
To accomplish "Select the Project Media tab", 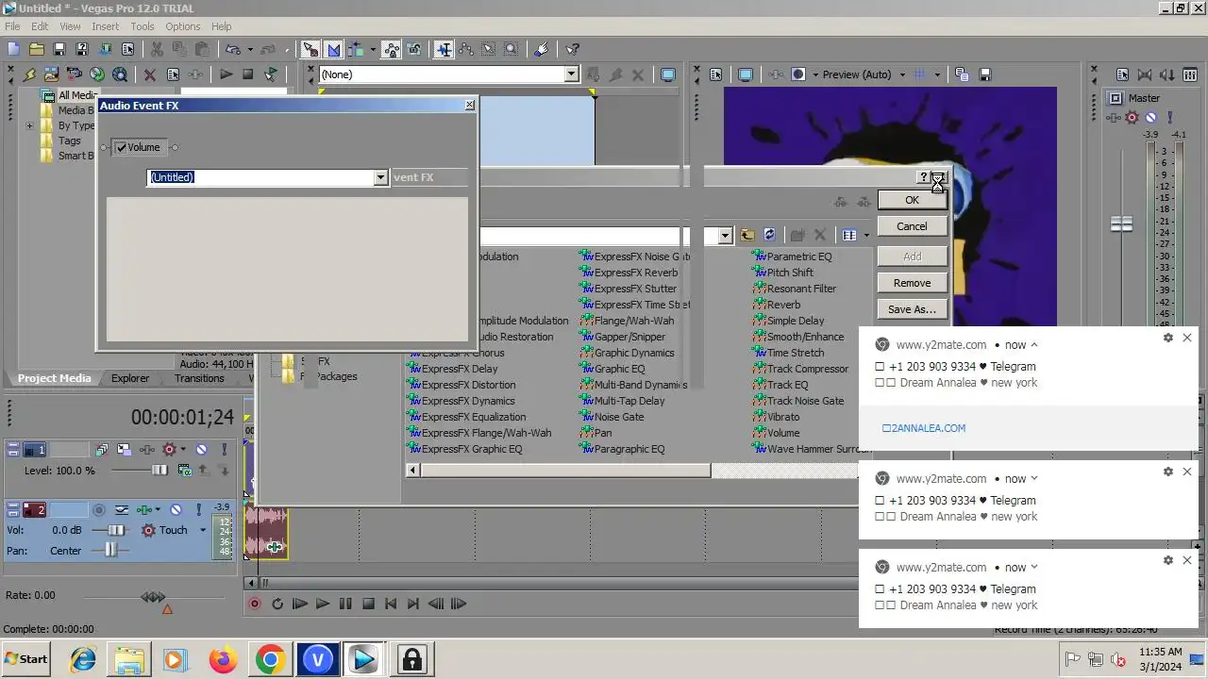I will coord(55,378).
